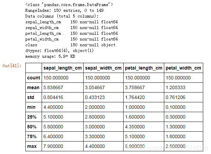Click the std petal length value 1.764420
211x154 pixels.
pyautogui.click(x=135, y=97)
